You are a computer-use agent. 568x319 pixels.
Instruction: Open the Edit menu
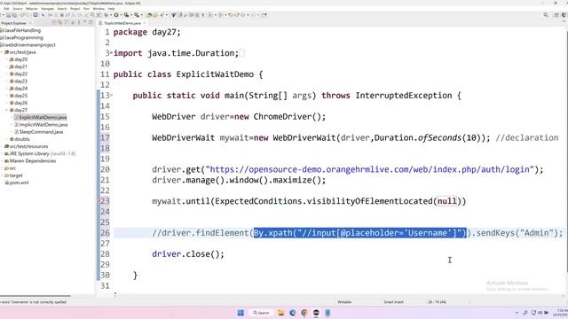[6, 9]
